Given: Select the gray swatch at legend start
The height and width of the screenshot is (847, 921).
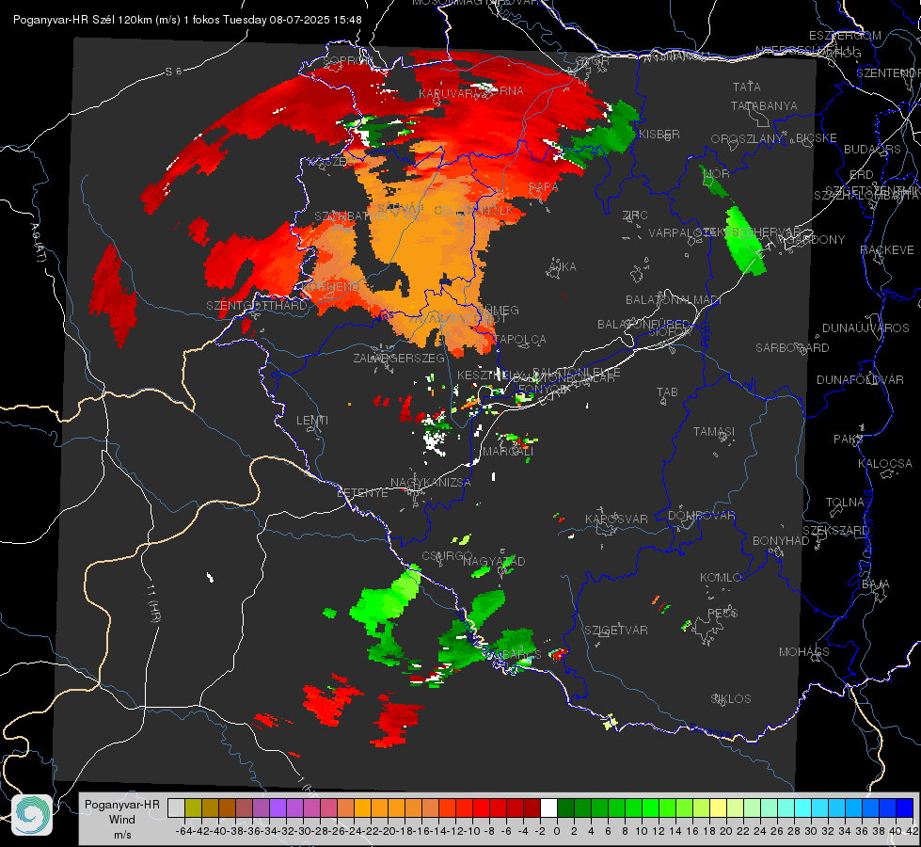Looking at the screenshot, I should point(176,807).
